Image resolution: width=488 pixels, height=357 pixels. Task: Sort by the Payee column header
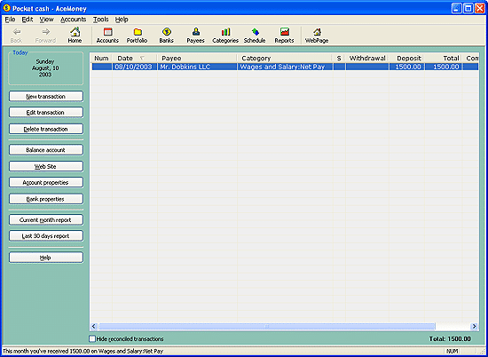tap(197, 59)
